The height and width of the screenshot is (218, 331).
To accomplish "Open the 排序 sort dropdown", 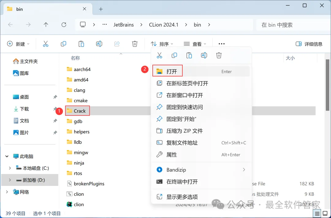I will coord(162,44).
